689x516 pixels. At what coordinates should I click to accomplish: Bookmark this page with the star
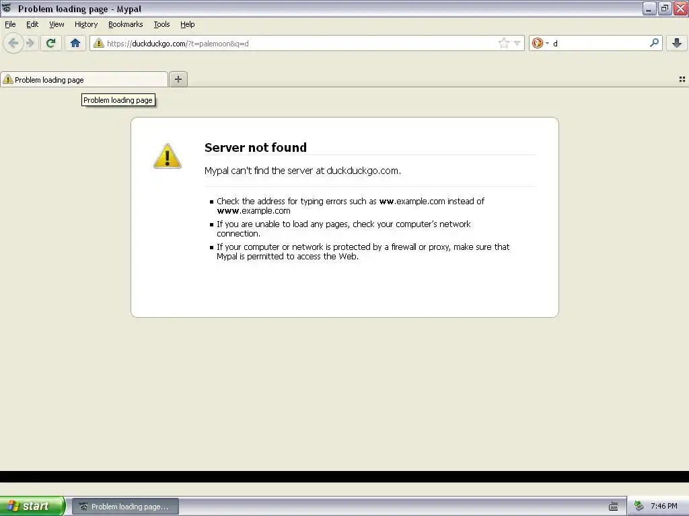503,43
